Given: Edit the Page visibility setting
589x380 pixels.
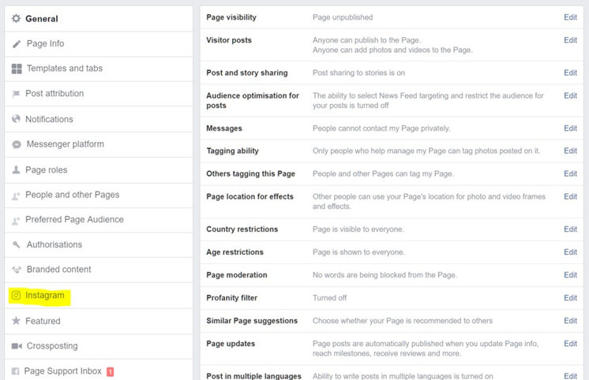Looking at the screenshot, I should coord(570,17).
